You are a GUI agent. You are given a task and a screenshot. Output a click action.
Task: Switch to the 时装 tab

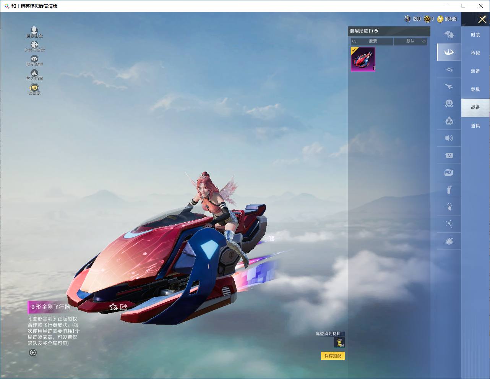[x=475, y=35]
